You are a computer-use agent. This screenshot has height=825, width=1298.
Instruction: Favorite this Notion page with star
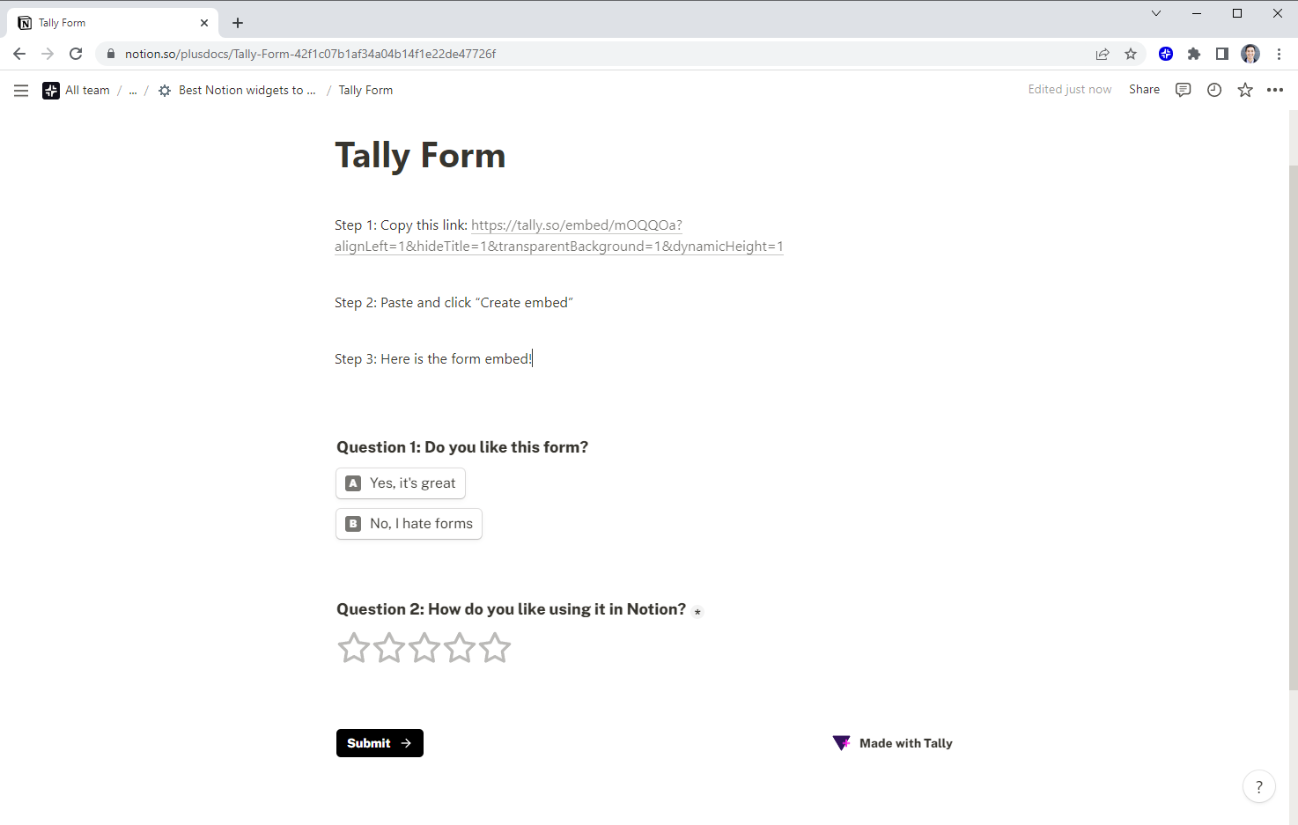1245,90
